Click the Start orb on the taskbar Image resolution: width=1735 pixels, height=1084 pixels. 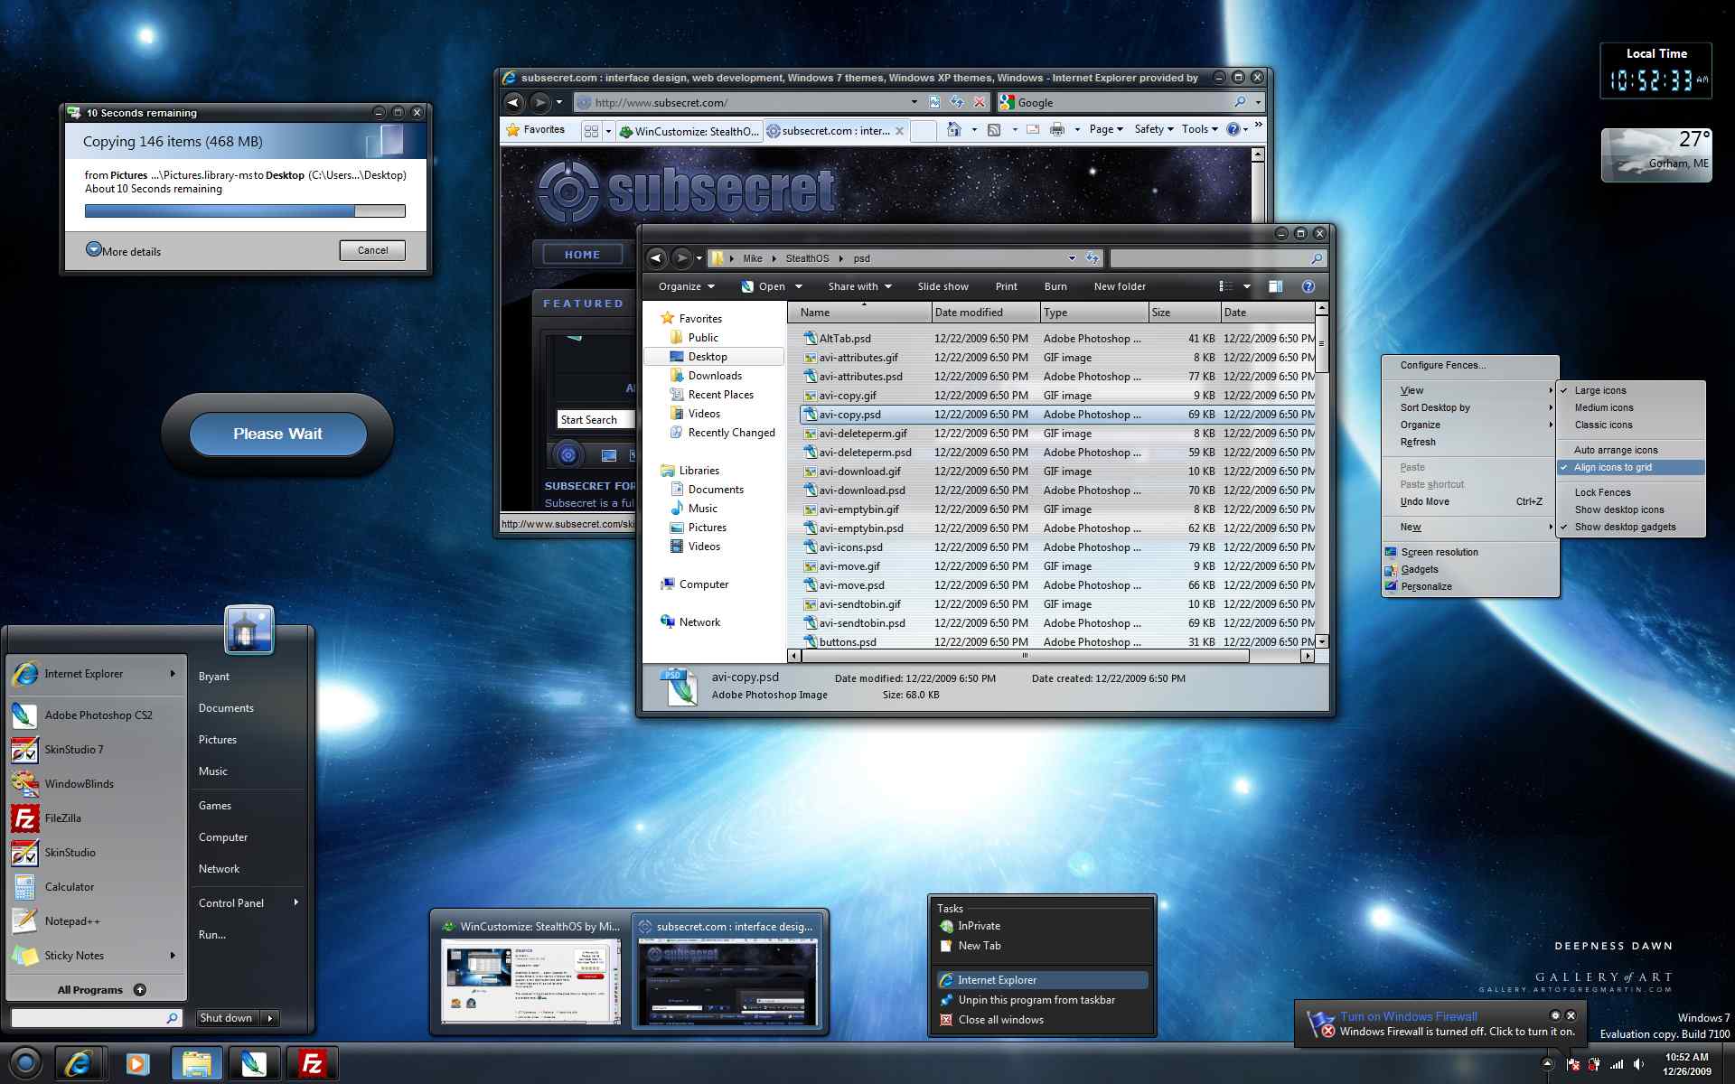click(x=25, y=1063)
